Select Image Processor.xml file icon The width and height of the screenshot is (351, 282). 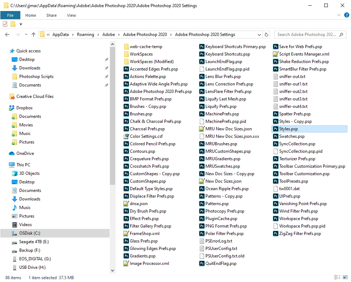pos(126,263)
